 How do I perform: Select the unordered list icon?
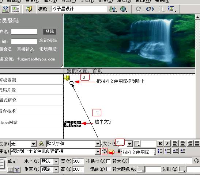[160, 151]
